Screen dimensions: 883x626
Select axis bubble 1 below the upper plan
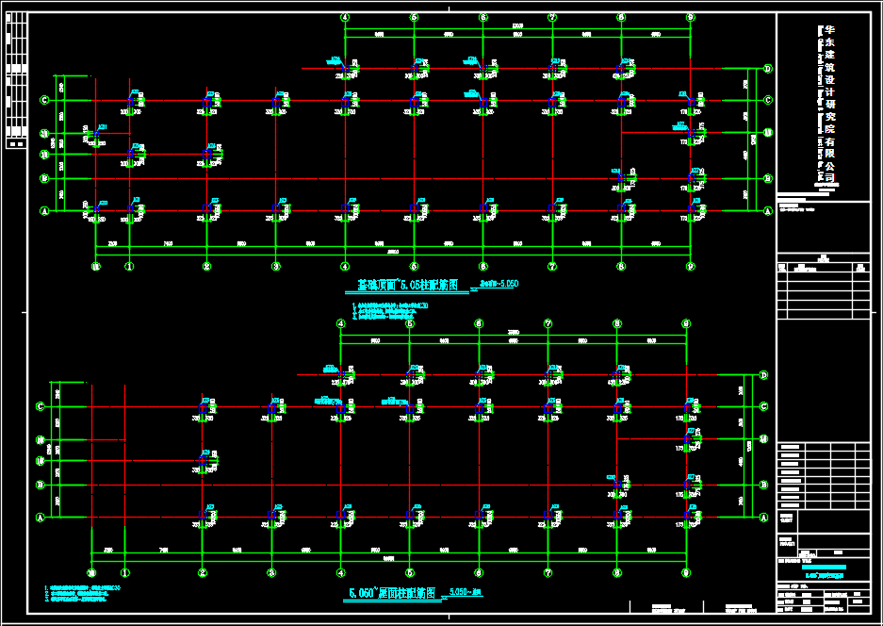coord(129,267)
